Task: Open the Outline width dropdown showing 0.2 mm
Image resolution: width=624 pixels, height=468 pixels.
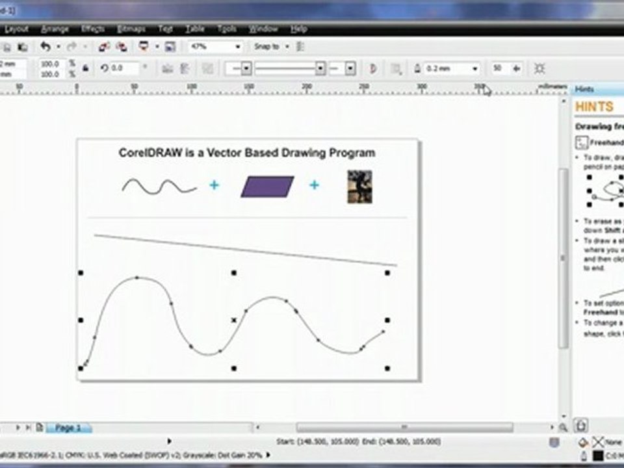Action: (474, 69)
